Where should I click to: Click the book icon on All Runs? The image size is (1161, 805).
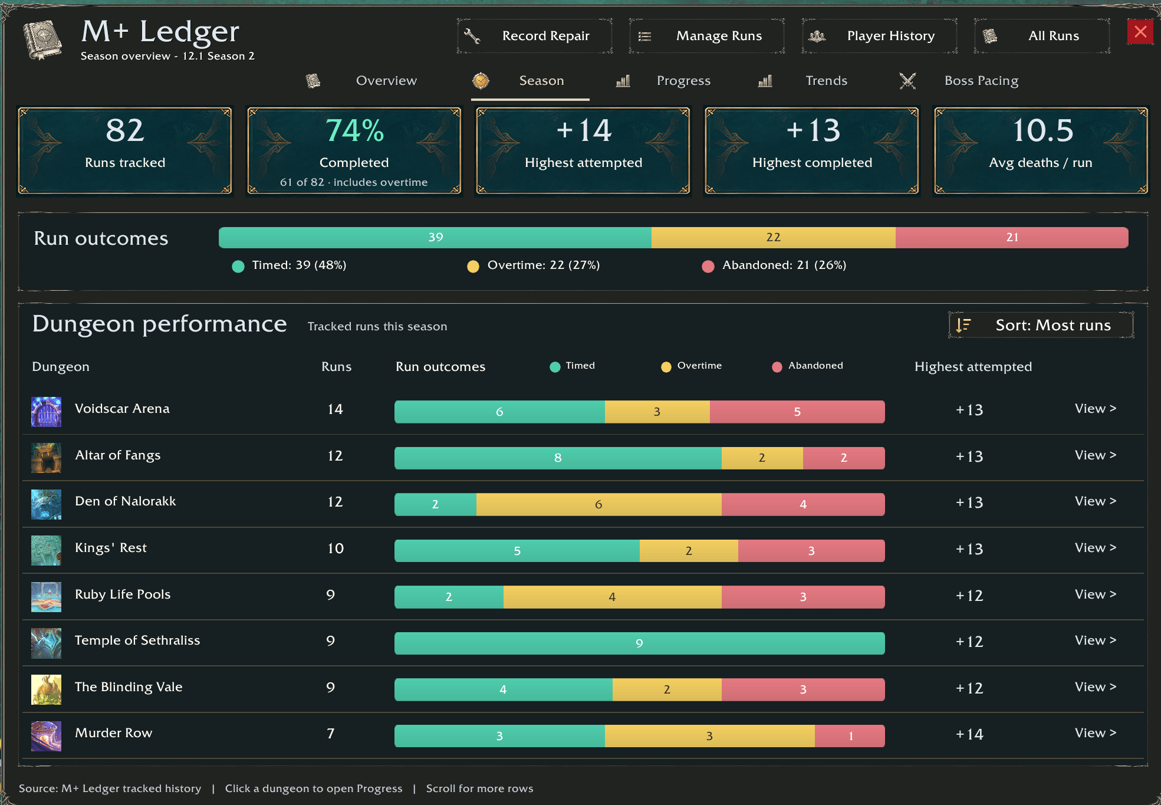[x=990, y=36]
